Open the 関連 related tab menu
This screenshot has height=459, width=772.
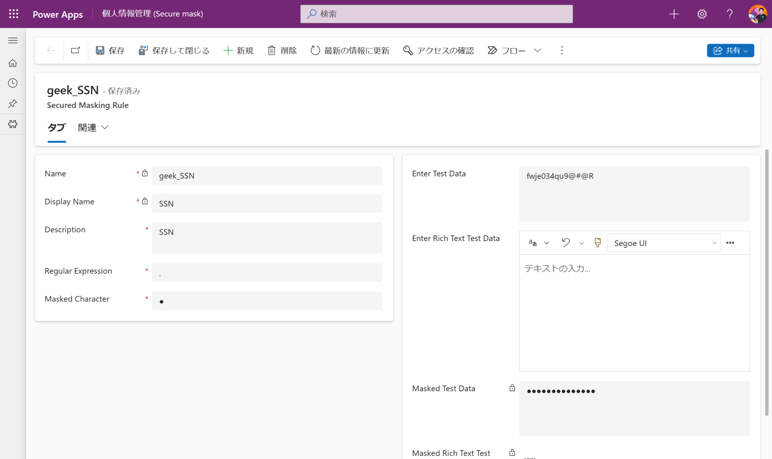click(x=92, y=127)
